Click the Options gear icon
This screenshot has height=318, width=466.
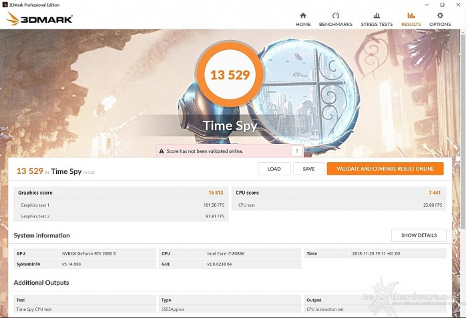[440, 15]
